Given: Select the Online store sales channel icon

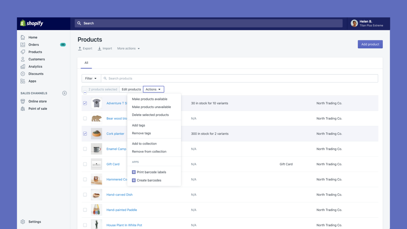Looking at the screenshot, I should click(23, 101).
